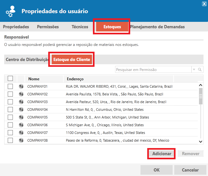Screen dimensions: 208x176
Task: Click the transfer icon beside COMPANY07
Action: pyautogui.click(x=21, y=133)
